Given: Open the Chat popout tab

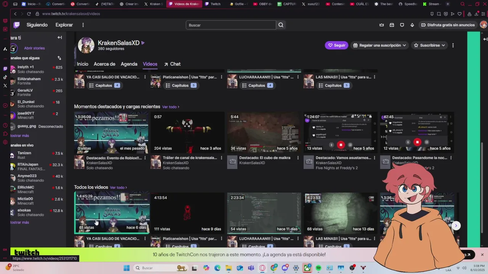Looking at the screenshot, I should (172, 64).
